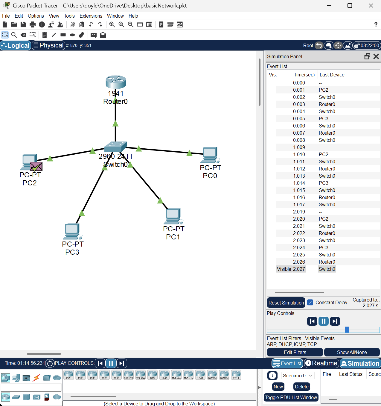Save the network with the floppy icon
This screenshot has width=381, height=406.
point(23,24)
